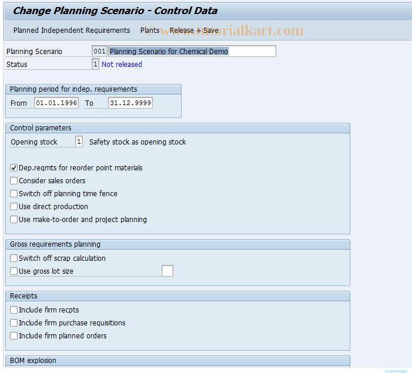412x373 pixels.
Task: Click 'Safety stock as opening stock' text
Action: click(138, 142)
